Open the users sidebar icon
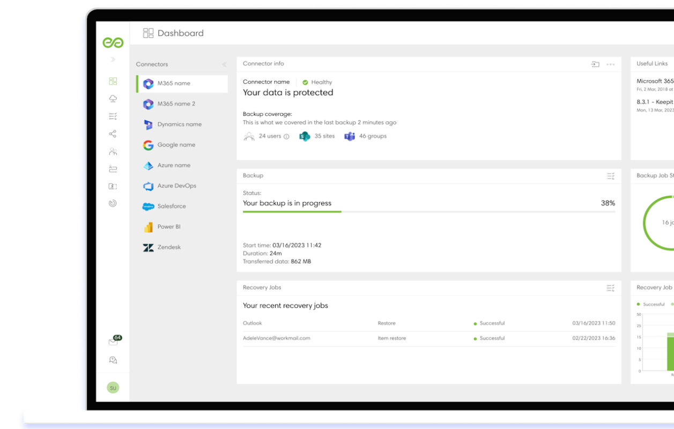The height and width of the screenshot is (429, 674). click(113, 151)
